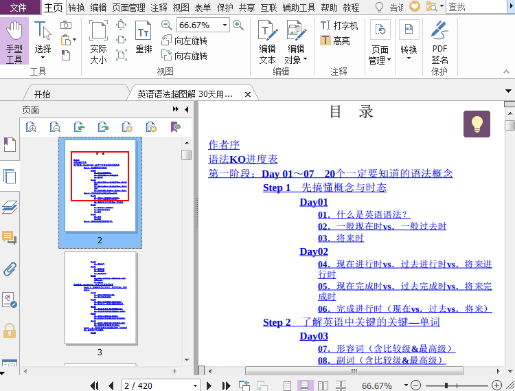The width and height of the screenshot is (515, 391).
Task: Switch to facing pages view mode
Action: tap(323, 386)
